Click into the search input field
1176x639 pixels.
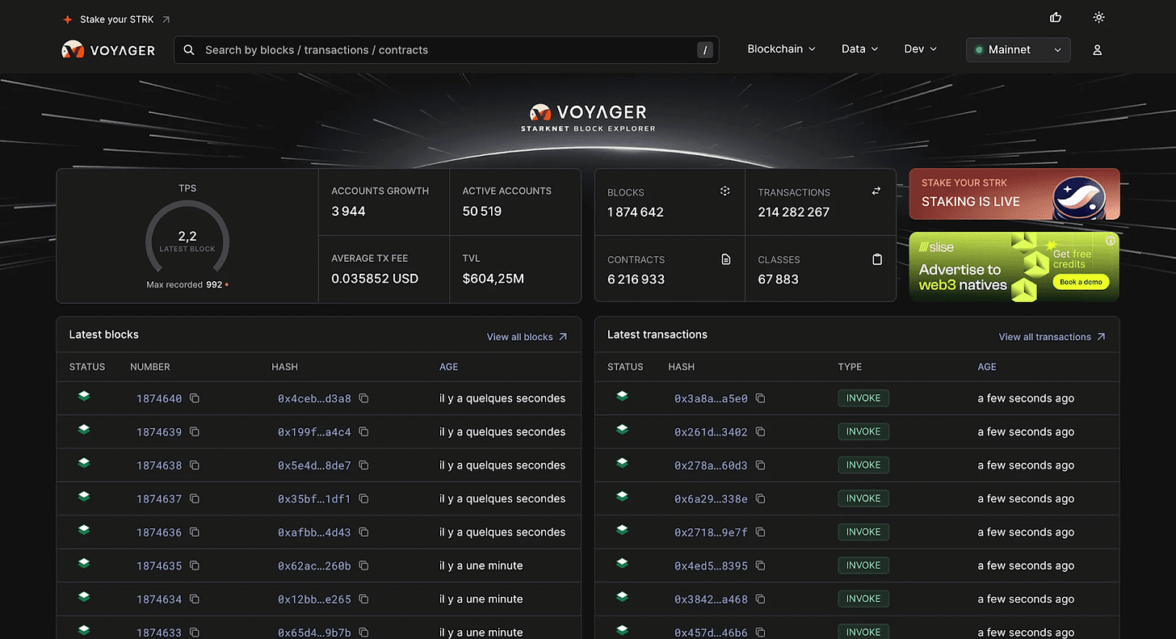[444, 50]
